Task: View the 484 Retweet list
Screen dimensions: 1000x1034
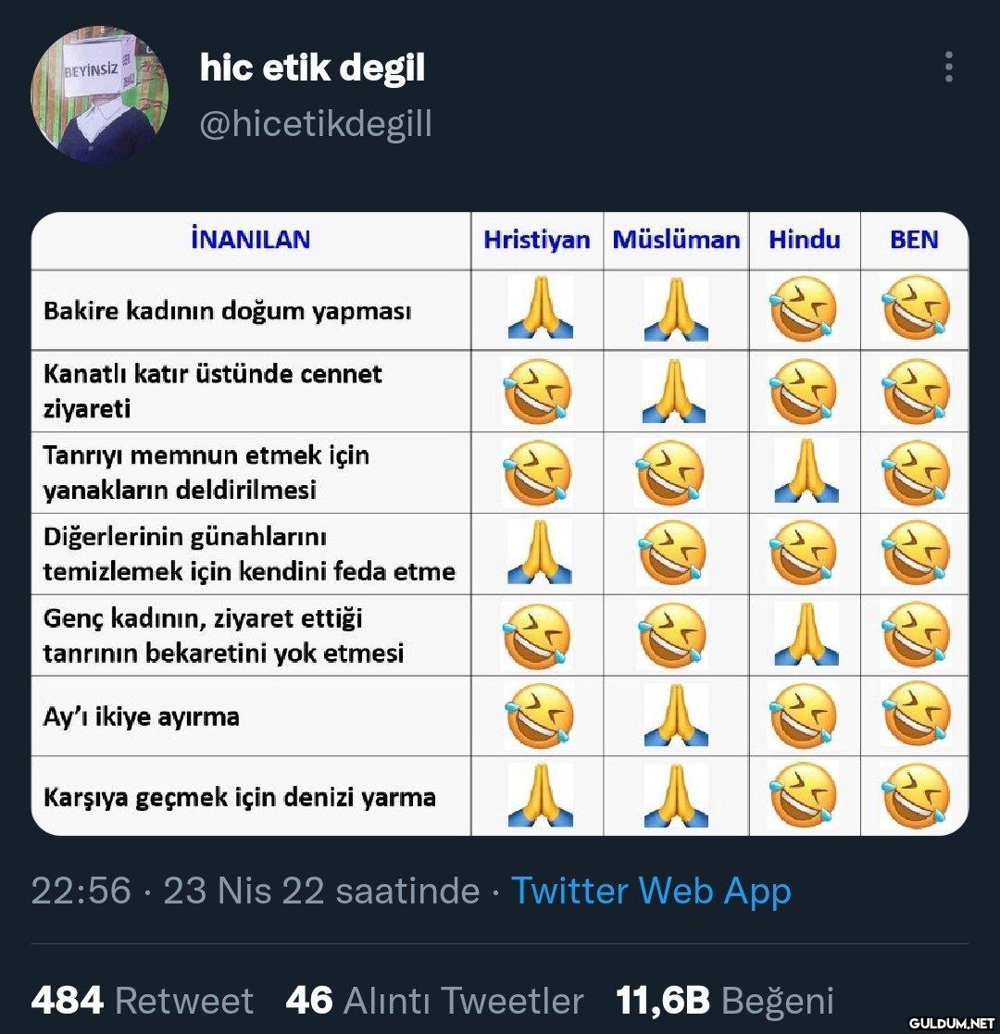Action: coord(143,1001)
